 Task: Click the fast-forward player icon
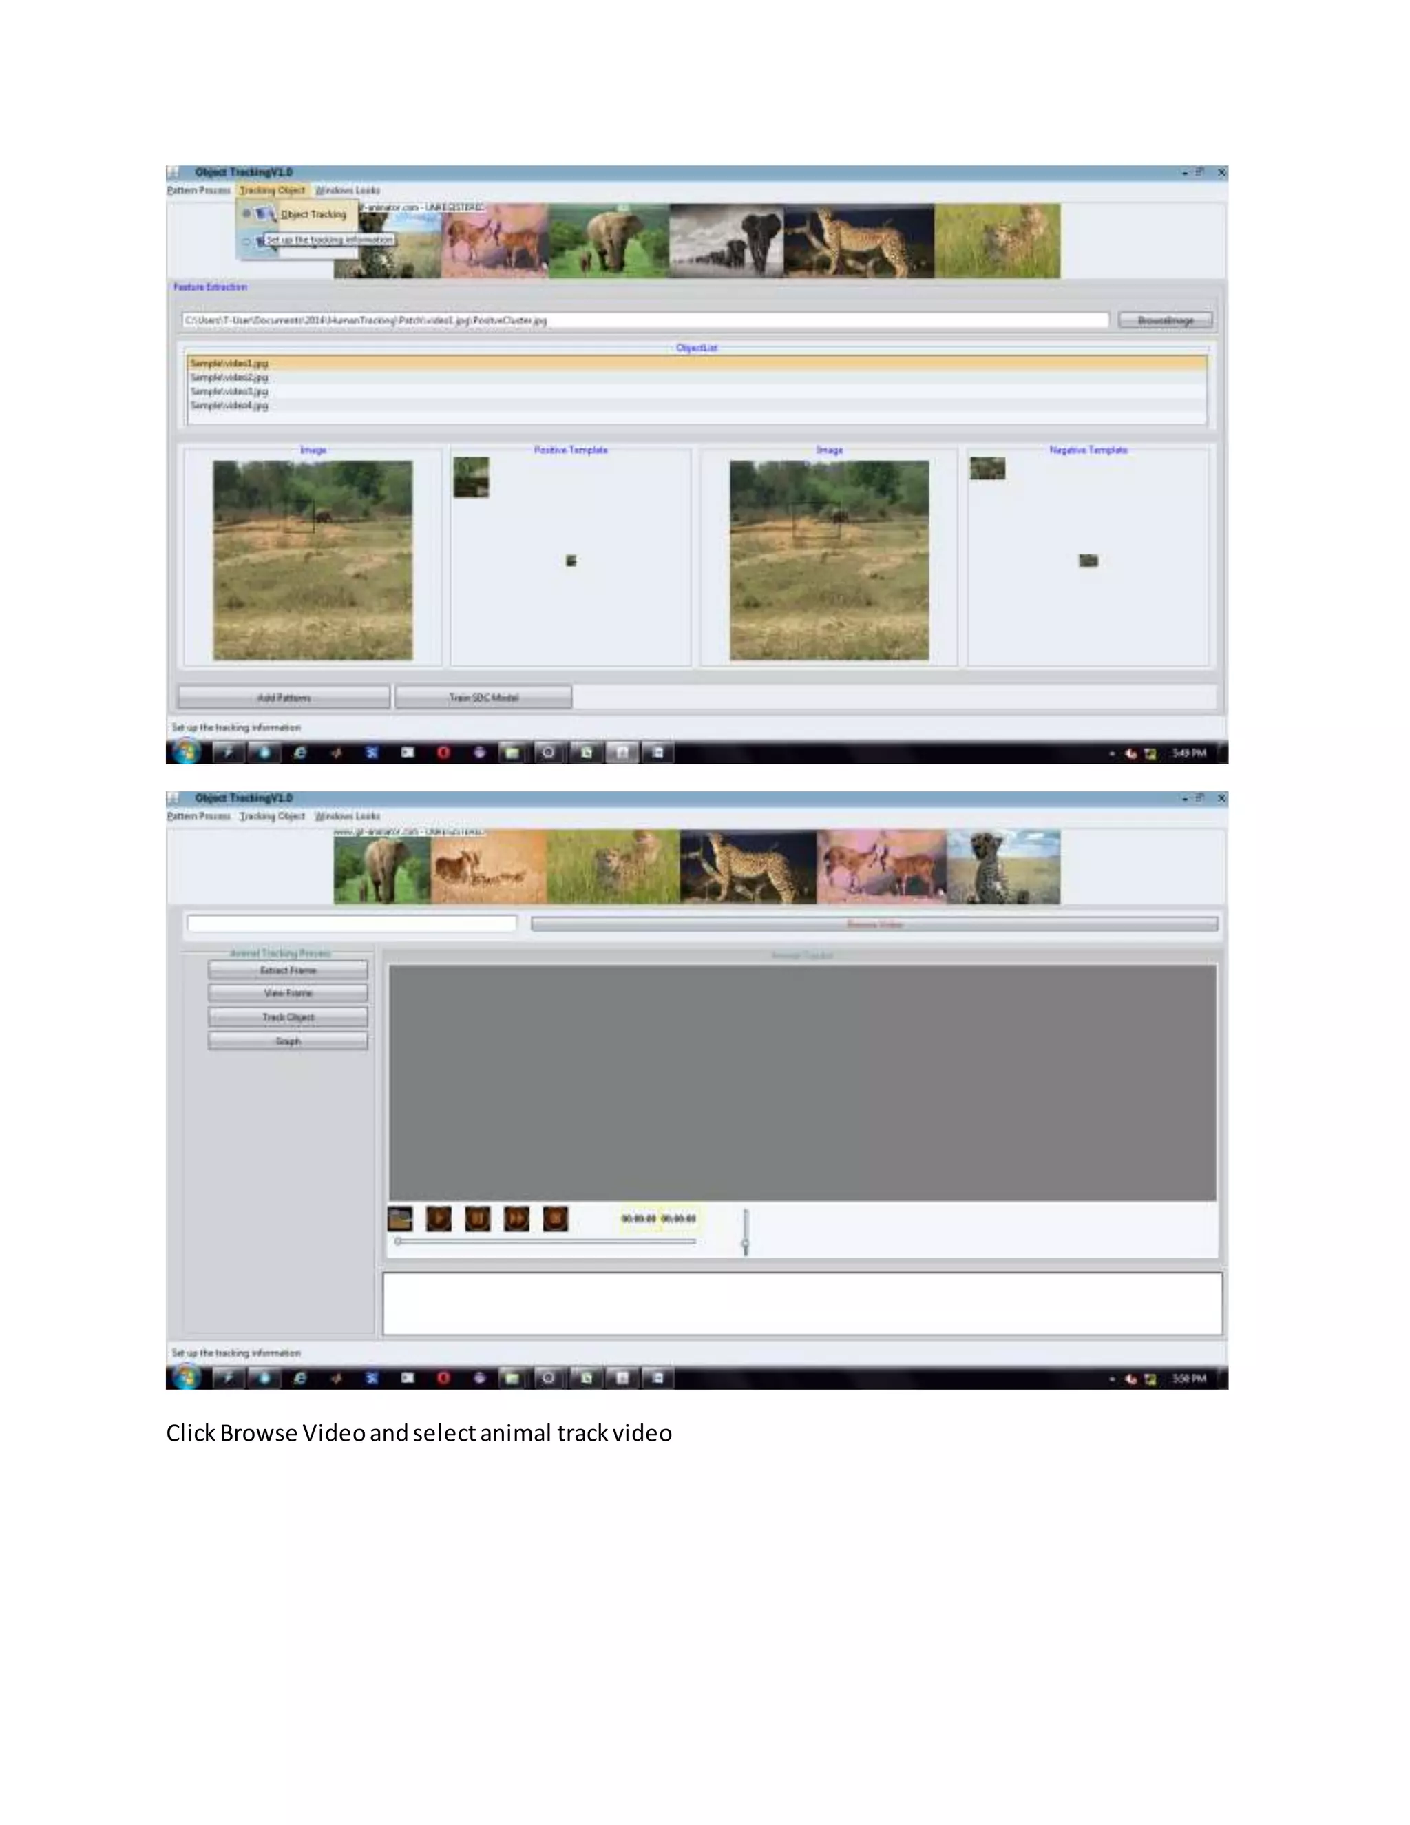[516, 1219]
